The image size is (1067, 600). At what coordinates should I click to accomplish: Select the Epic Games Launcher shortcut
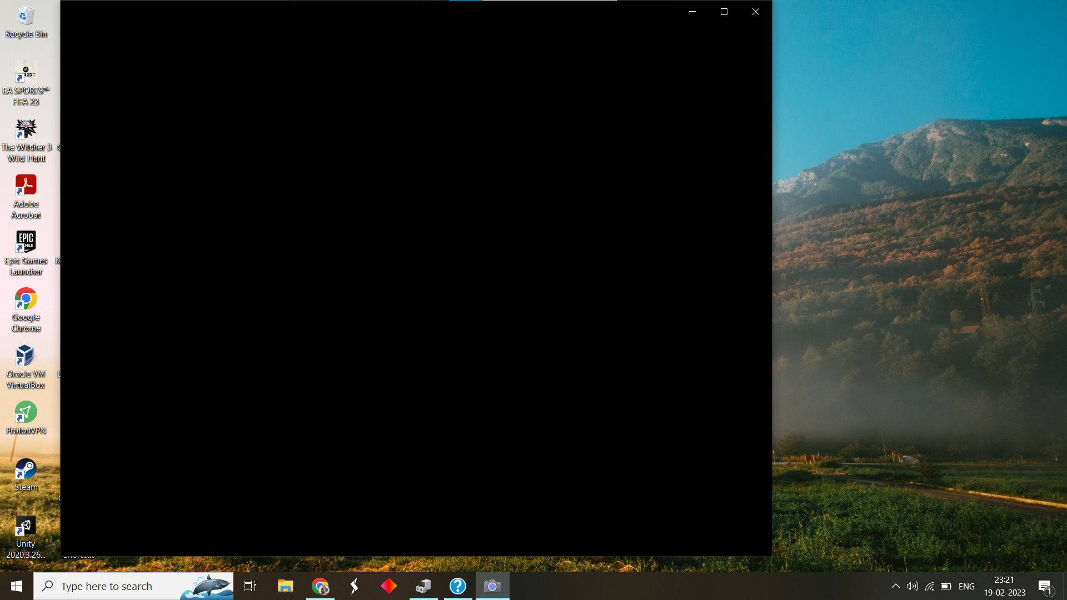pos(26,253)
